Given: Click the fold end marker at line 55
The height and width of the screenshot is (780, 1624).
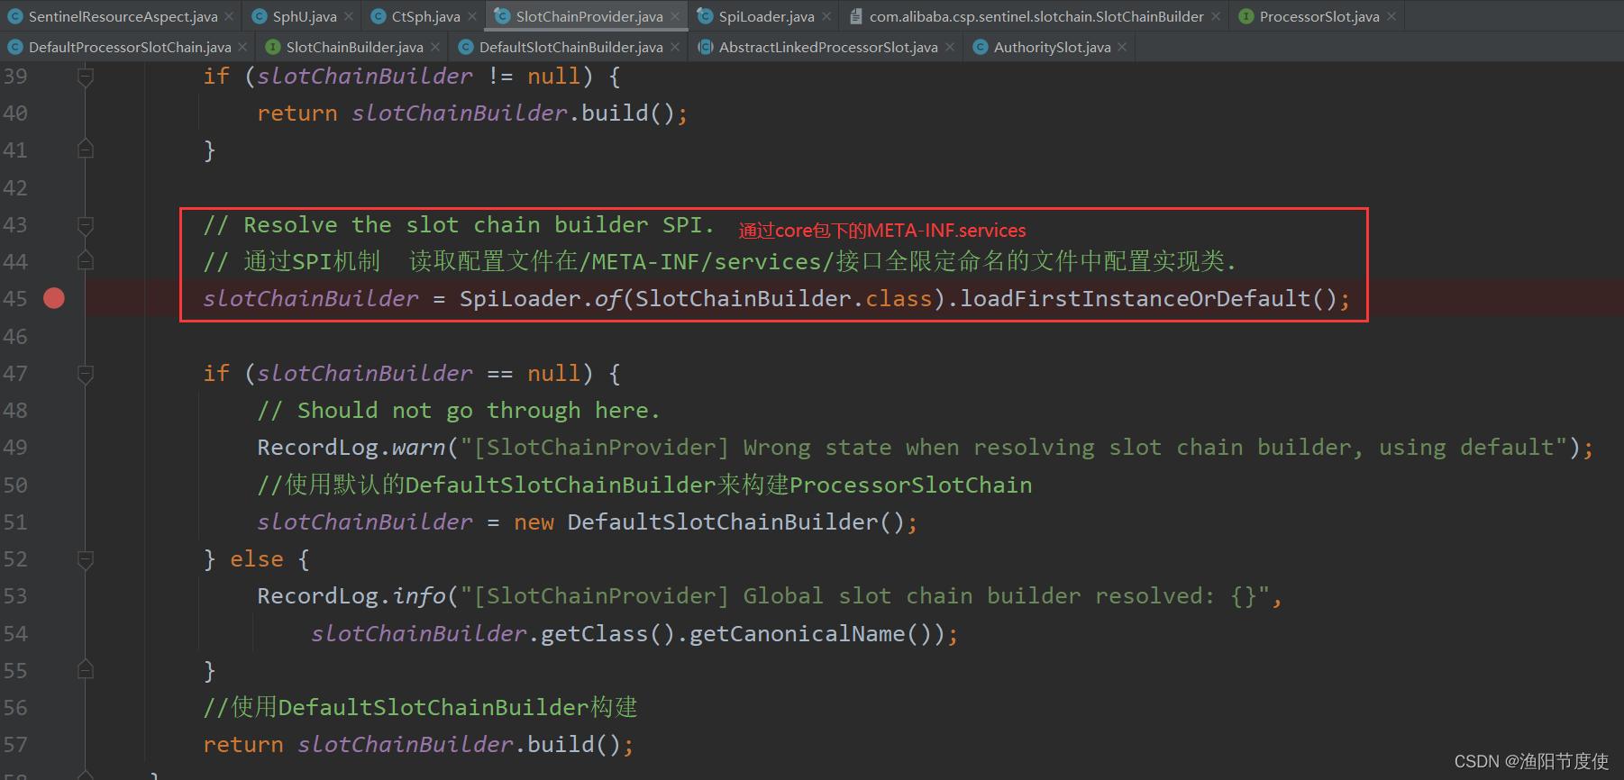Looking at the screenshot, I should click(x=86, y=669).
